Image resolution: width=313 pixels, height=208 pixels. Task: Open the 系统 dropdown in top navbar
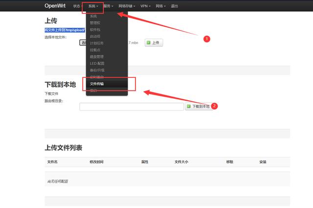pyautogui.click(x=93, y=6)
